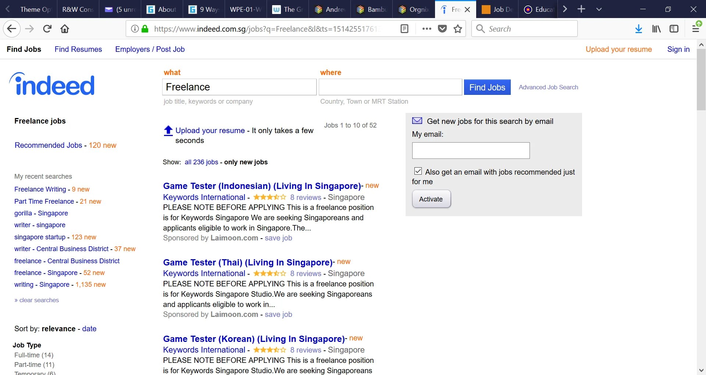Open Advanced Job Search
This screenshot has height=375, width=706.
click(x=548, y=87)
